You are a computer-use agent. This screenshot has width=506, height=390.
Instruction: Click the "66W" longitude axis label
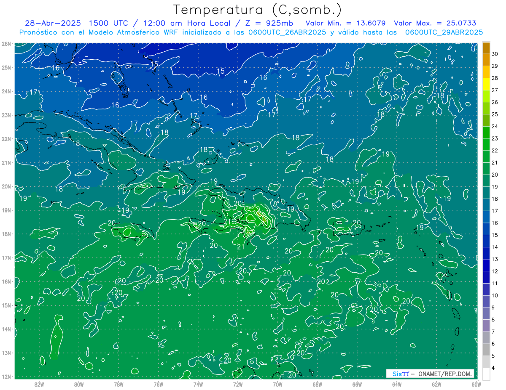point(357,384)
